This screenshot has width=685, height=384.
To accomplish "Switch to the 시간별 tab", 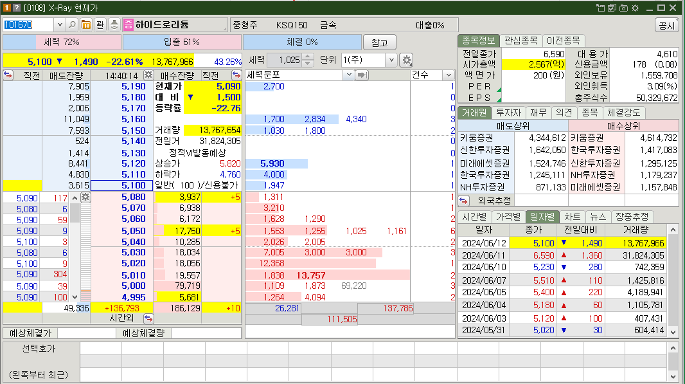I will click(474, 217).
